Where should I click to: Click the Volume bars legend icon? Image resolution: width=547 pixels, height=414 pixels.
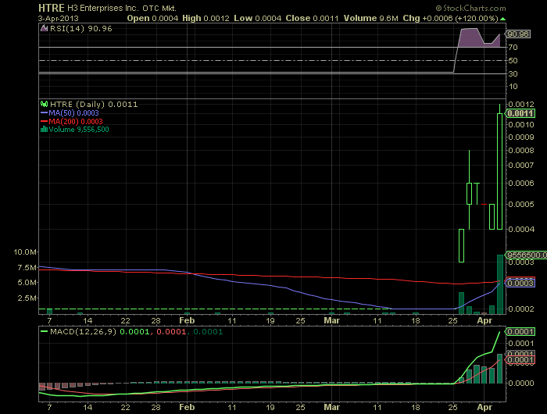coord(44,130)
